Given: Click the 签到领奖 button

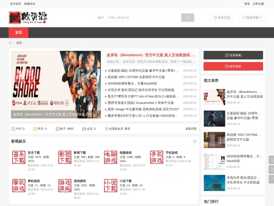Looking at the screenshot, I should point(233,66).
